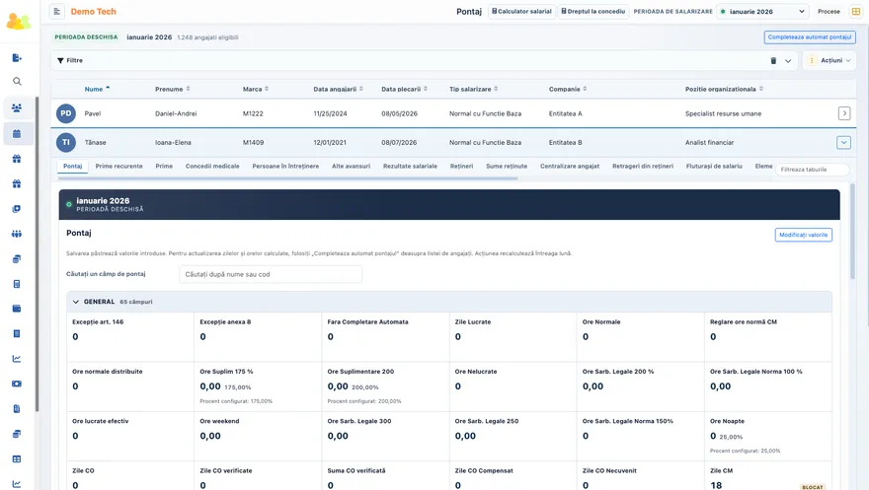Click the clipboard icon in sidebar
The height and width of the screenshot is (490, 869).
[17, 409]
